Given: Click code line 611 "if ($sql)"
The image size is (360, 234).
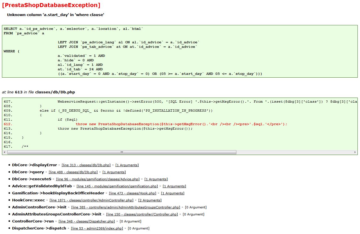Looking at the screenshot, I should pyautogui.click(x=41, y=120).
